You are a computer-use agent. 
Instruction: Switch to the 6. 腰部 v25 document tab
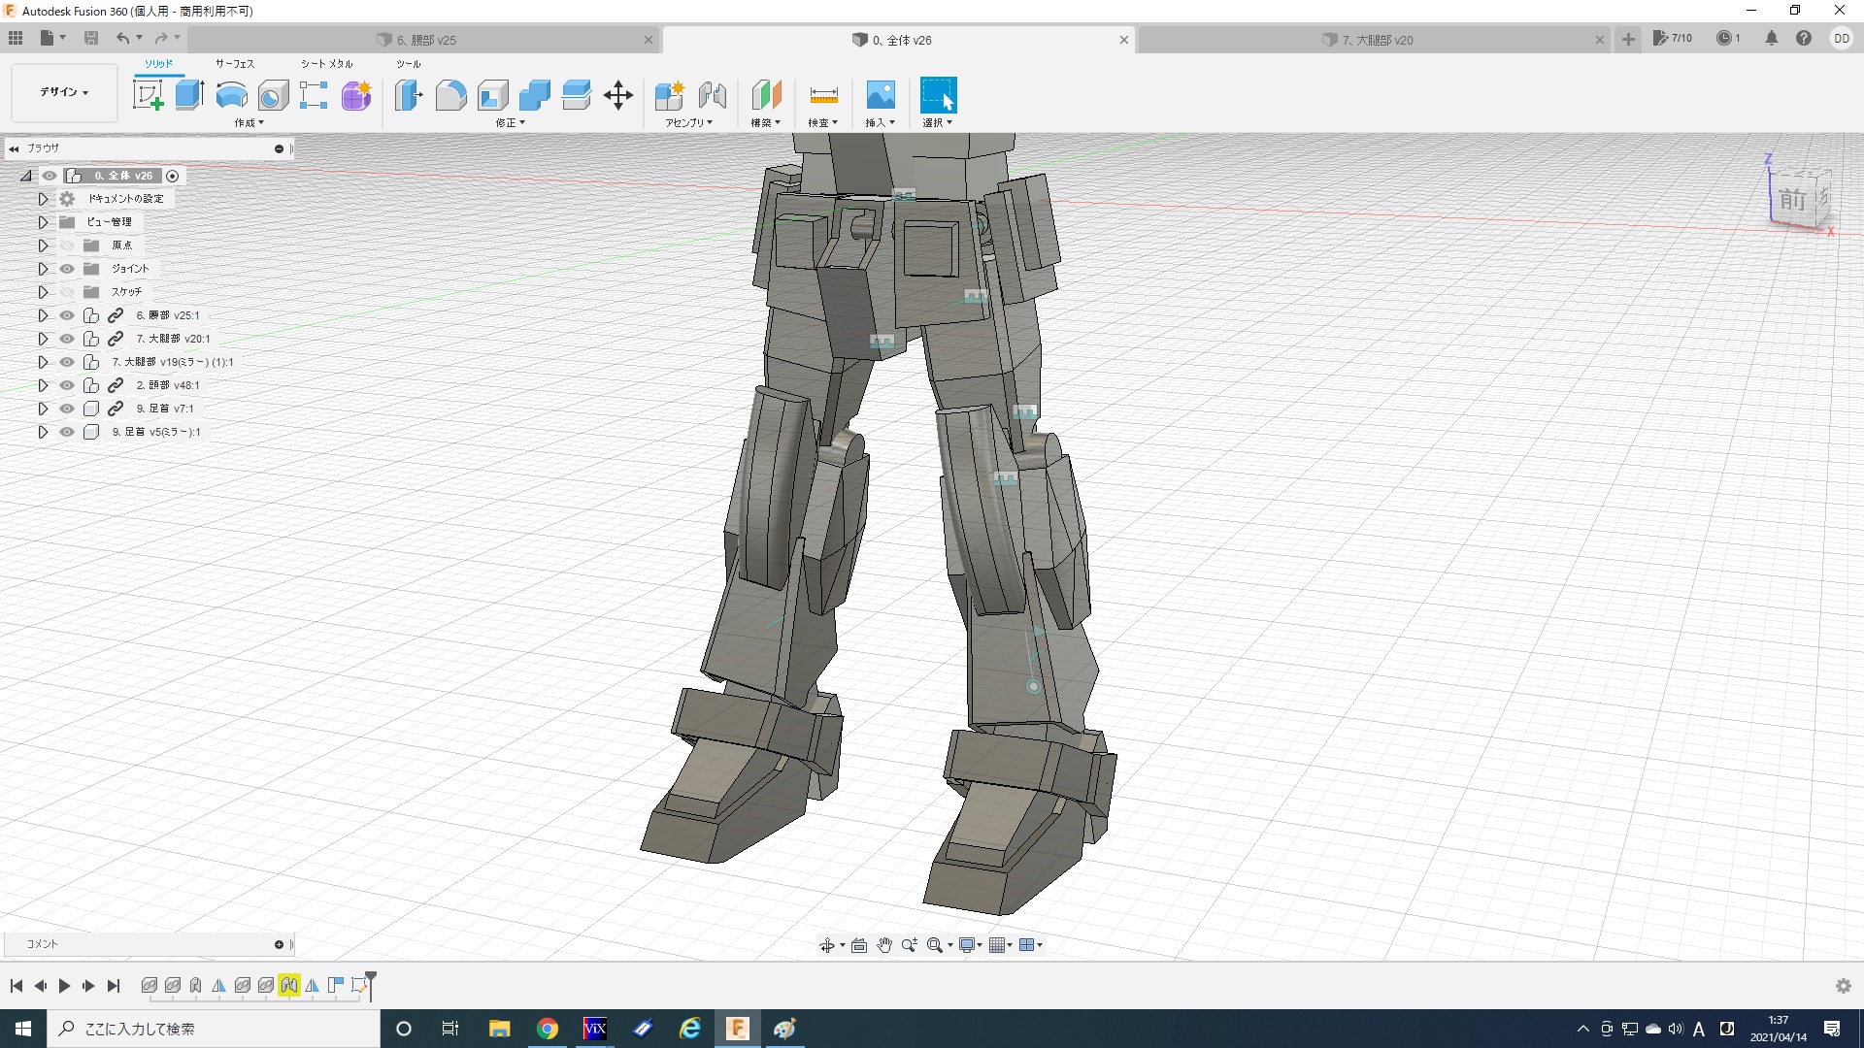point(425,40)
